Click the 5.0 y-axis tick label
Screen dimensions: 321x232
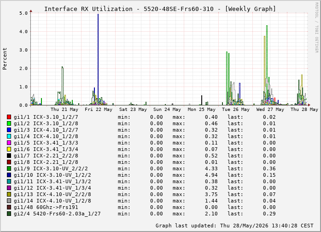tap(23, 13)
